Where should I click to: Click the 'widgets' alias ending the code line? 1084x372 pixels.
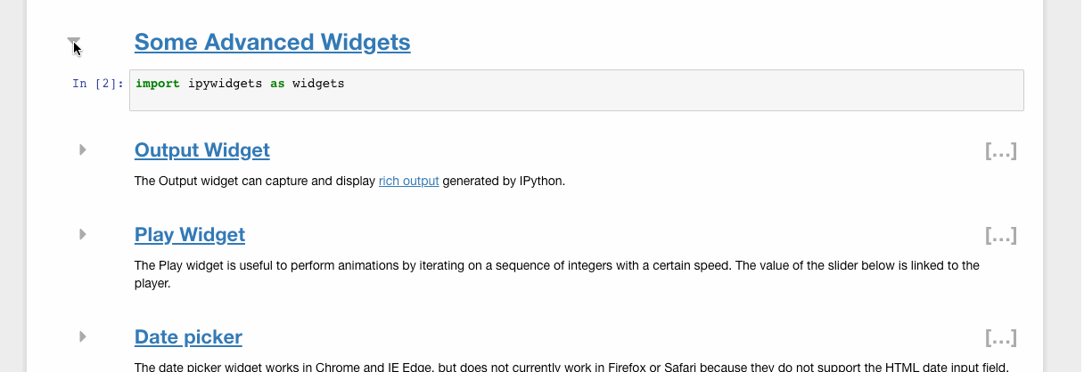point(318,84)
